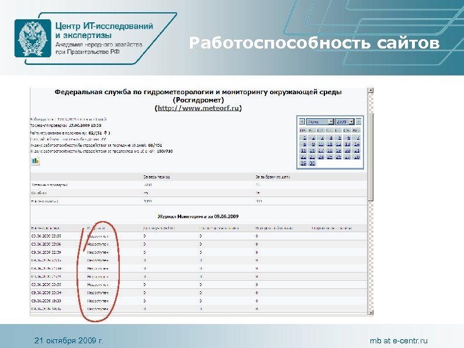Select day 24 in the calendar

(x=321, y=157)
